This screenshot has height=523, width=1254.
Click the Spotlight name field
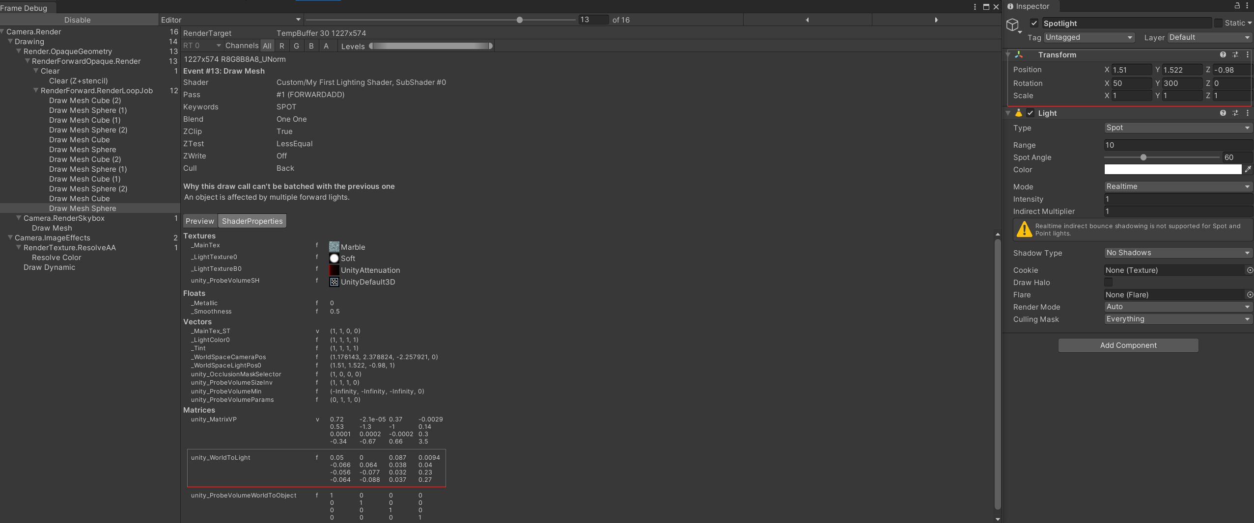tap(1127, 23)
